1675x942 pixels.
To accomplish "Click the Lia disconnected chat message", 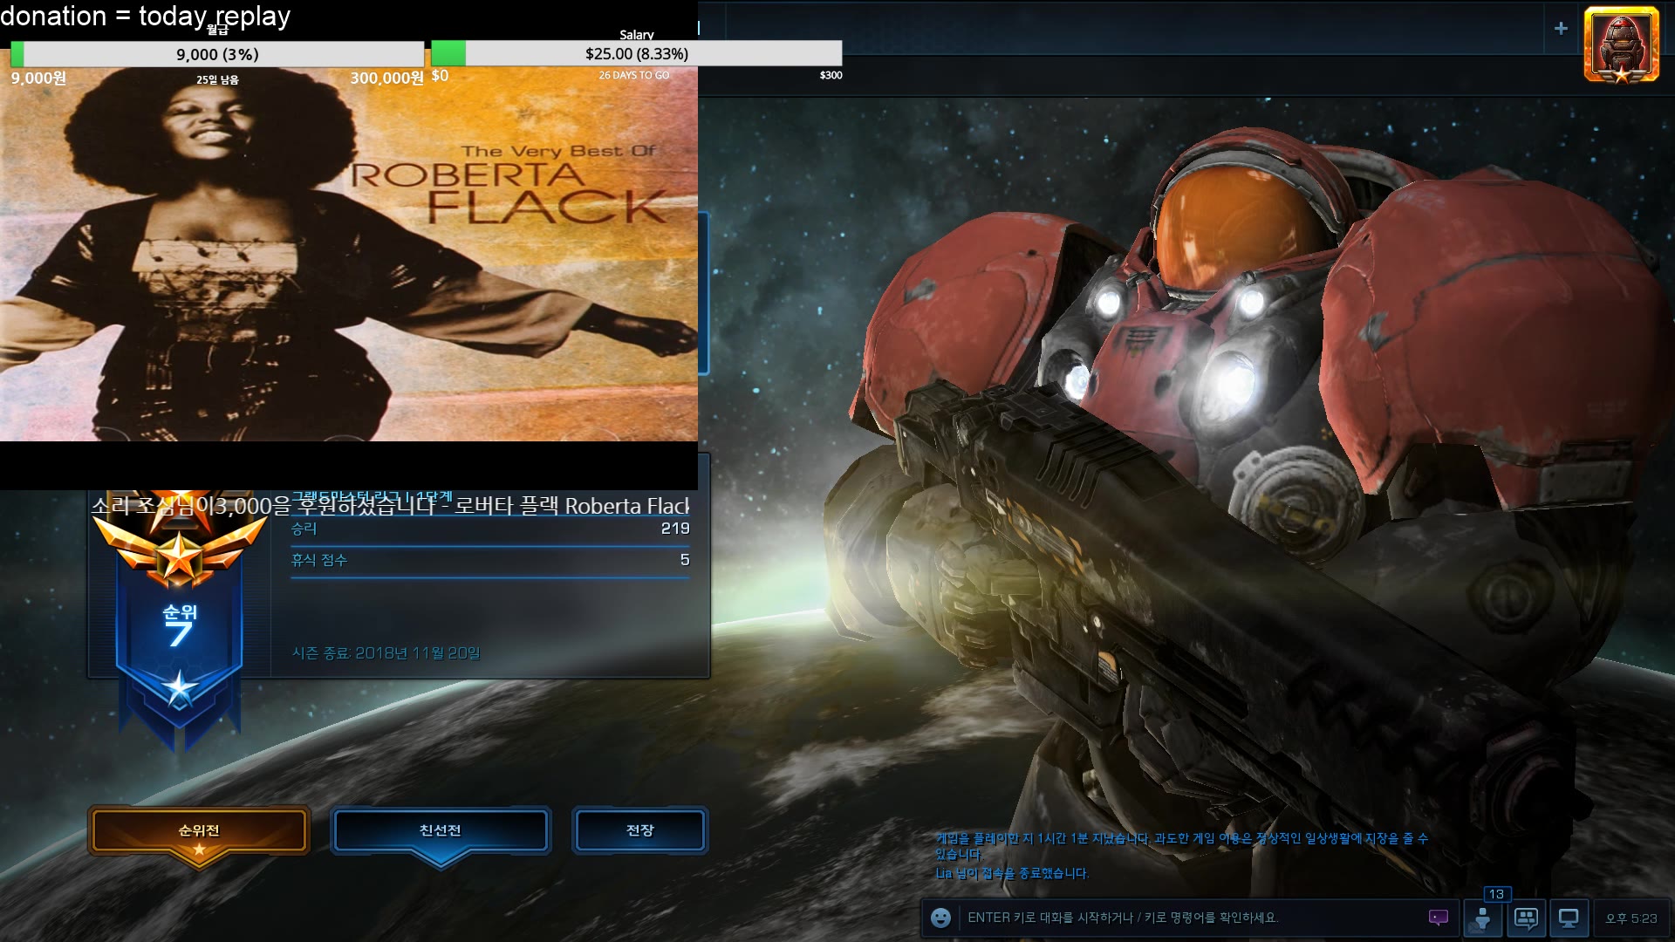I will (x=1012, y=873).
